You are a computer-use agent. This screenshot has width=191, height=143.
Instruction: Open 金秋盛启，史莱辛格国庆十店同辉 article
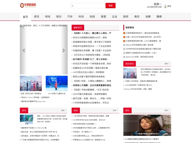pyautogui.click(x=40, y=136)
